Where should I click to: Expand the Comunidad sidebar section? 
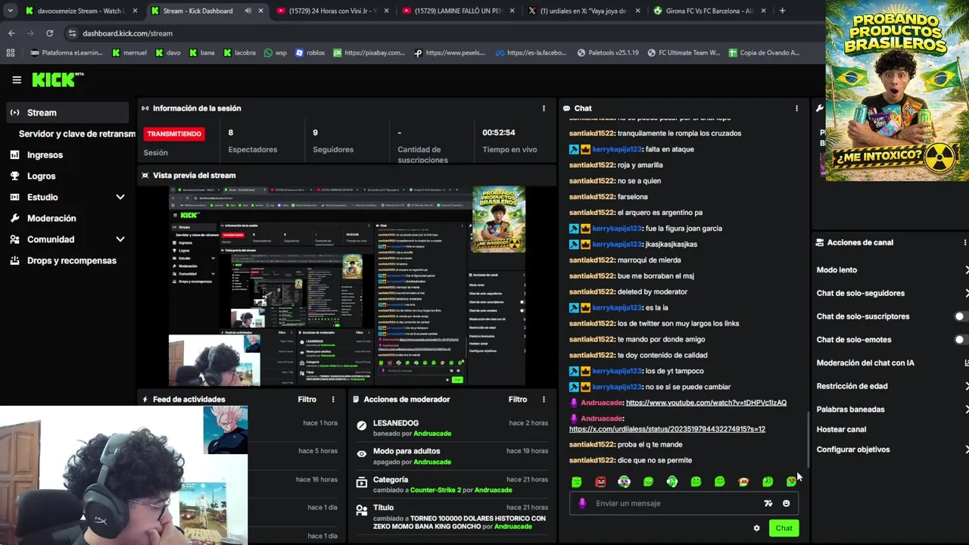(x=120, y=239)
